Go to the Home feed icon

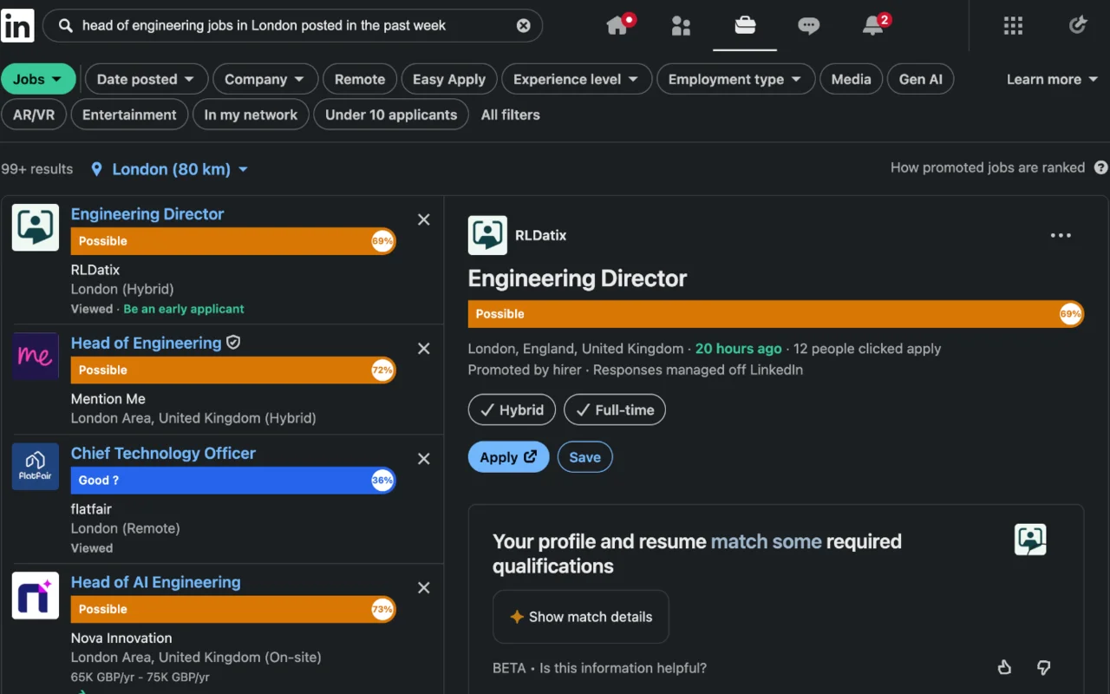(617, 25)
